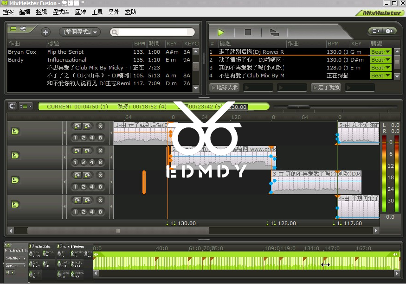Click the overview waveform's right range handle
The height and width of the screenshot is (284, 406).
coord(395,254)
